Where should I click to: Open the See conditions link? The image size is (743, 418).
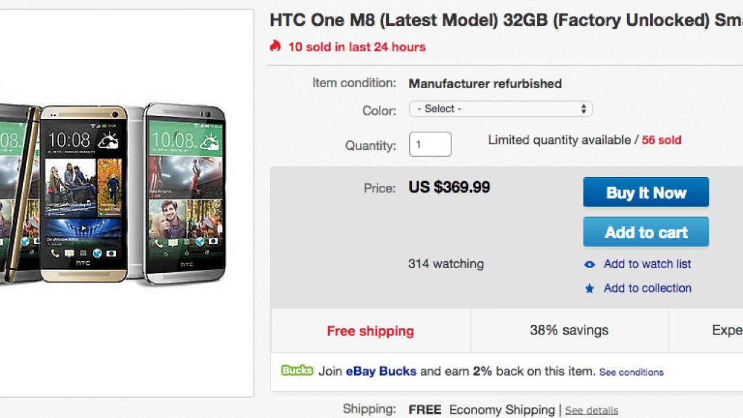tap(631, 372)
